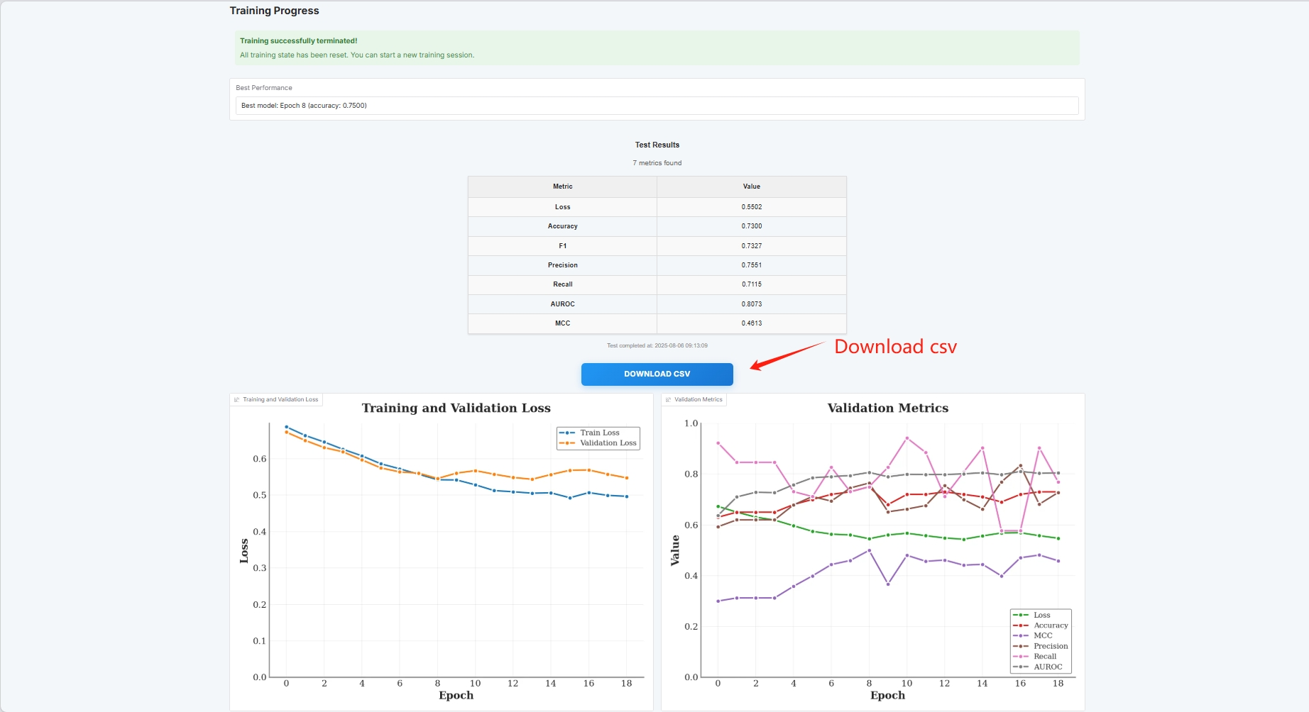This screenshot has height=712, width=1309.
Task: Click the chart icon beside Training and Validation Loss label
Action: [237, 400]
